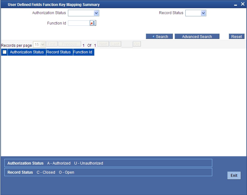Open Advanced Search
Viewport: 247px width, 195px height.
(x=197, y=36)
